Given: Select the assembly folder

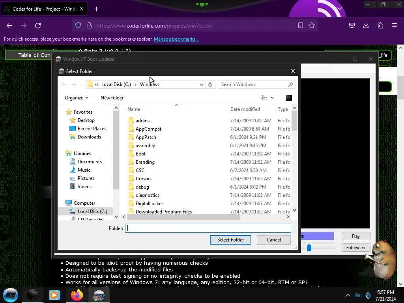Looking at the screenshot, I should [145, 146].
